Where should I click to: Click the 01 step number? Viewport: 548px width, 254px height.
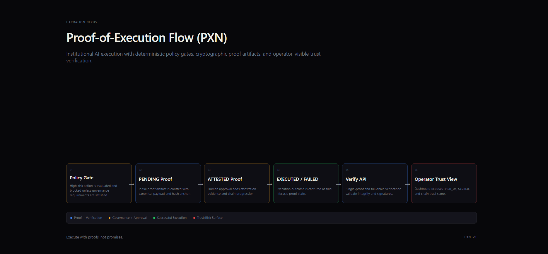coord(71,170)
